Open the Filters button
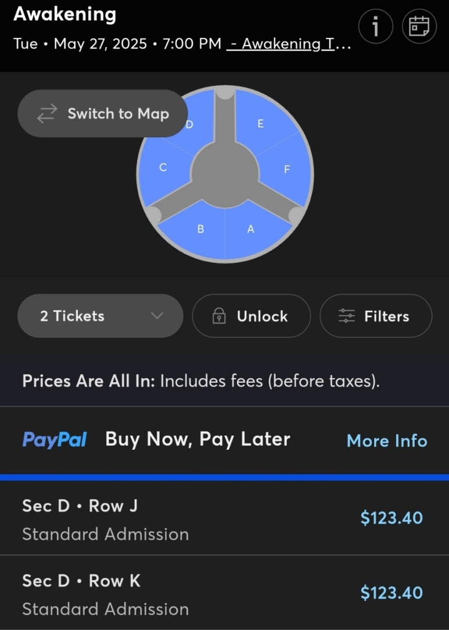Viewport: 449px width, 630px height. tap(376, 316)
